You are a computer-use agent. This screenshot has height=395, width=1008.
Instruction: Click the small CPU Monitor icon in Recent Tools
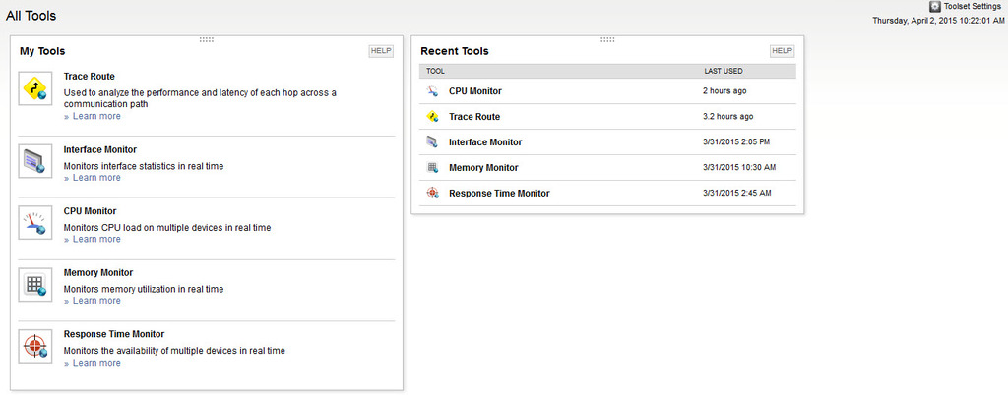[x=432, y=91]
